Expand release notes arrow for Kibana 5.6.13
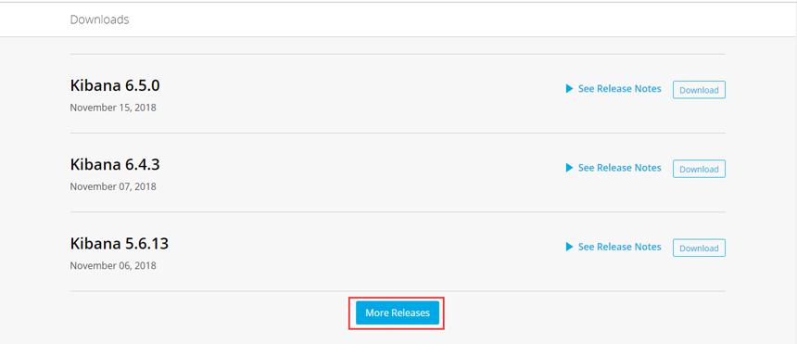This screenshot has width=797, height=344. pyautogui.click(x=569, y=247)
